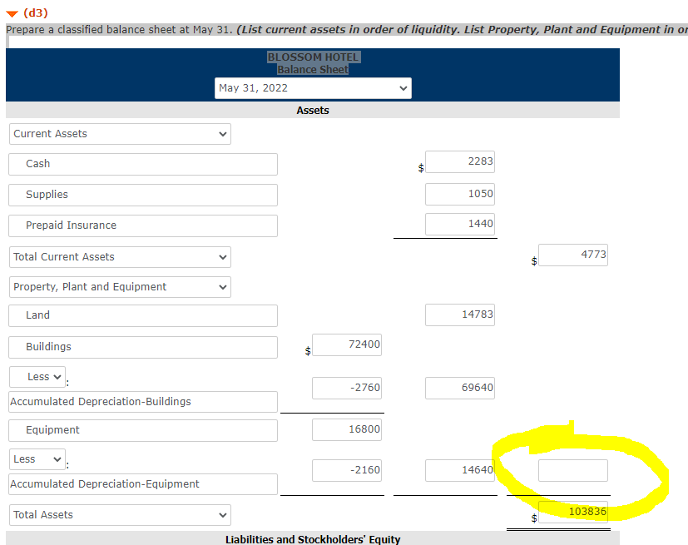688x545 pixels.
Task: Click the Total Assets value field showing 103836
Action: click(x=572, y=512)
